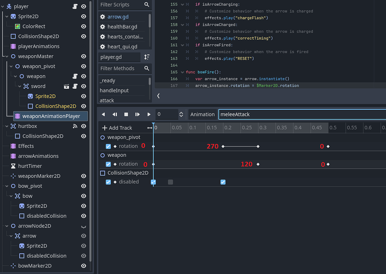Uncheck the weapon rotation track checkbox
The width and height of the screenshot is (386, 274).
click(108, 164)
